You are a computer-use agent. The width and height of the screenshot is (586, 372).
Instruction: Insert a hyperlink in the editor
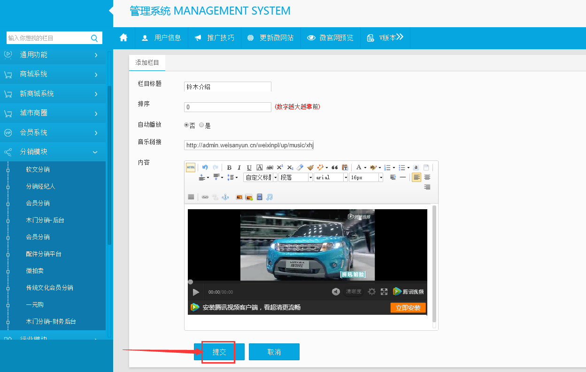[x=205, y=197]
